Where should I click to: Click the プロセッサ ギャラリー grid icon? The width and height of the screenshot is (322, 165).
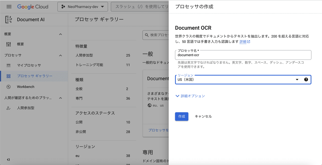coord(9,76)
